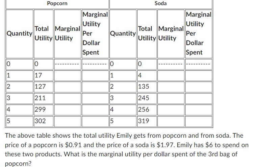Select popcorn total utility cell showing 127
The image size is (255, 167).
[44, 87]
